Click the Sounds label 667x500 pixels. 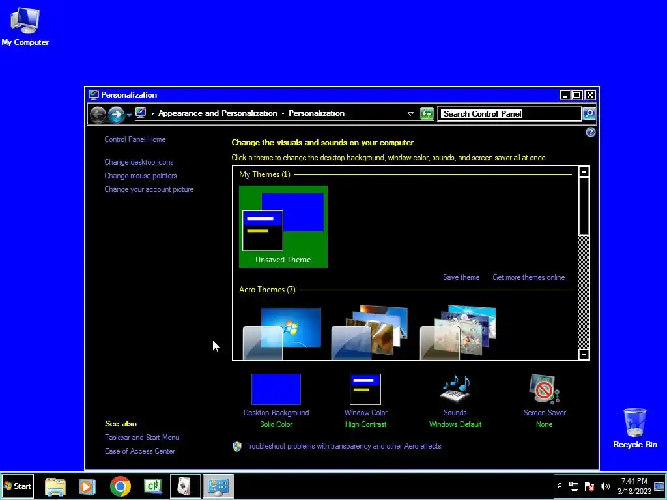point(455,412)
